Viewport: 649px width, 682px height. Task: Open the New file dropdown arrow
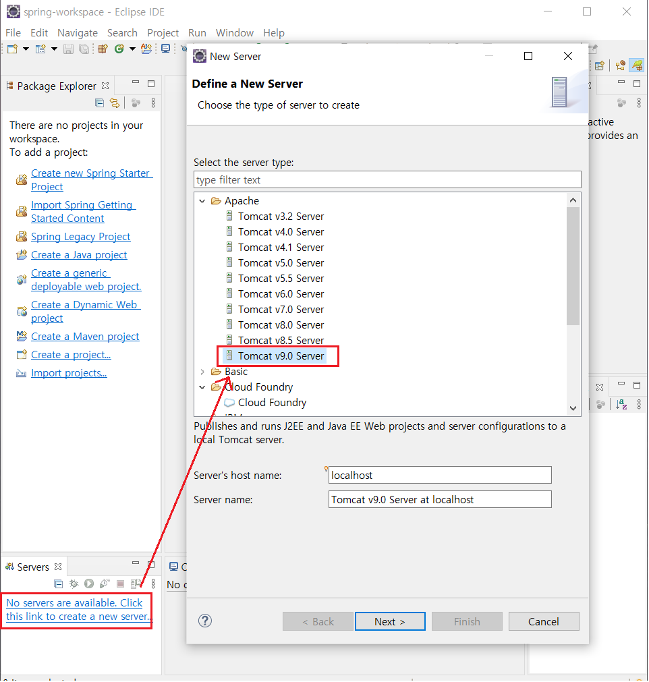pyautogui.click(x=26, y=49)
